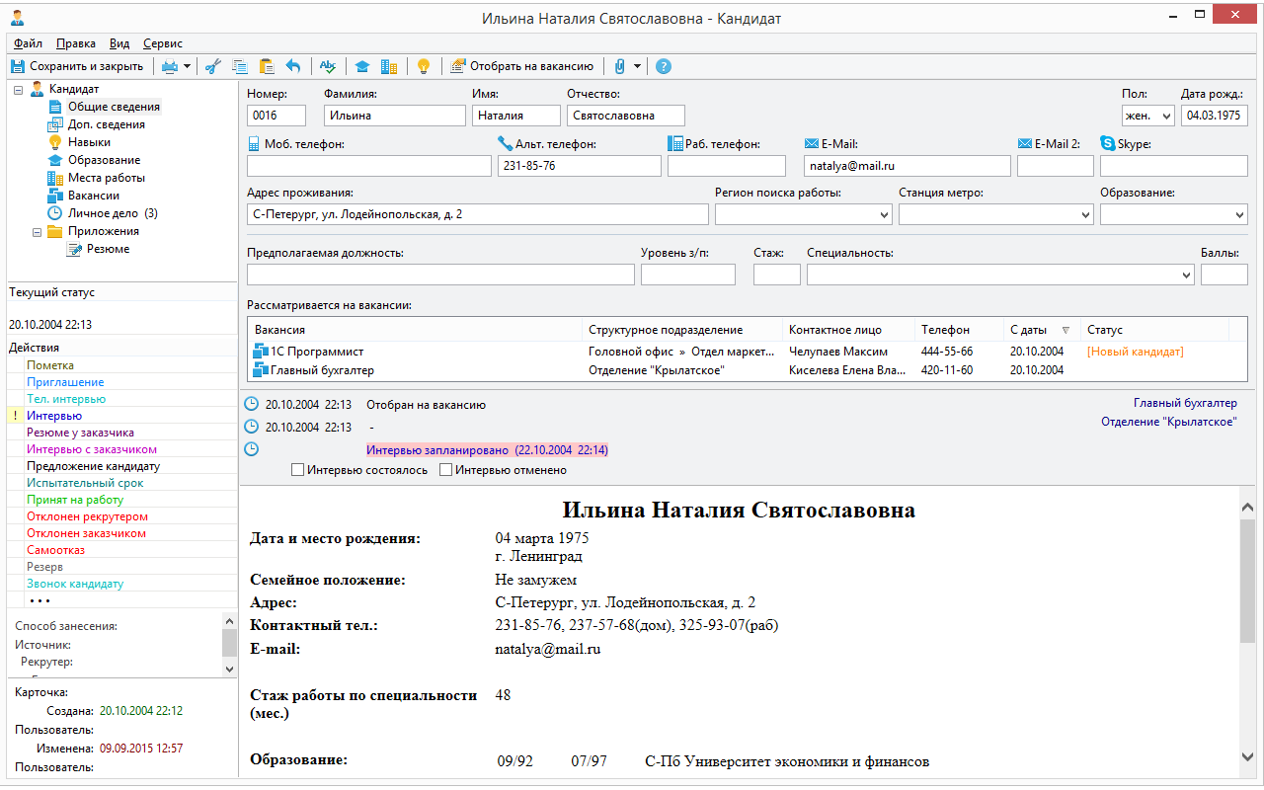Click clock icon beside 'Отобран на вакансию'
The image size is (1264, 790).
pyautogui.click(x=252, y=404)
